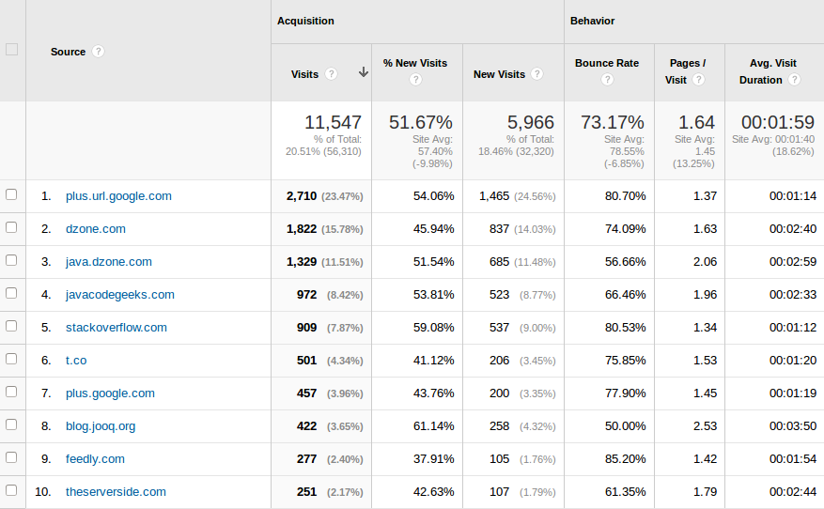
Task: Click the Visits sort descending arrow
Action: coord(363,72)
